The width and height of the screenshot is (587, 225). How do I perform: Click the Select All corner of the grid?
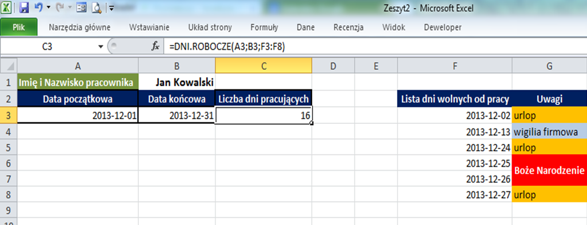(9, 66)
